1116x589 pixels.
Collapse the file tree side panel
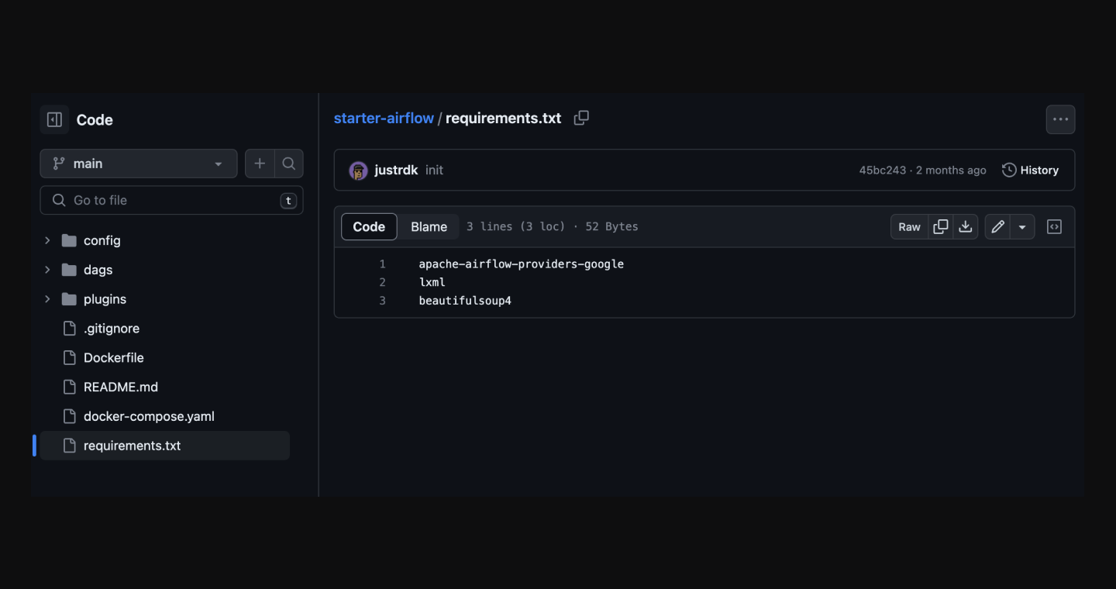tap(54, 119)
